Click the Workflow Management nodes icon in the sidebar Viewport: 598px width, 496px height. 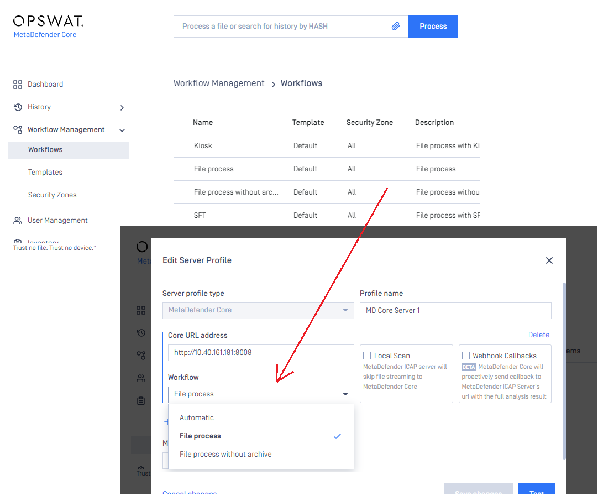(18, 130)
